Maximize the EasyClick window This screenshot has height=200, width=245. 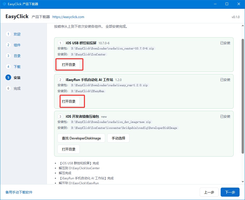tap(227, 4)
